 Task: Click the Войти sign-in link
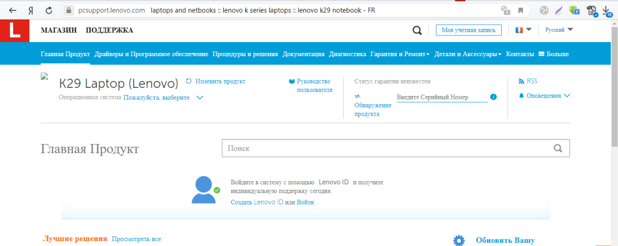pyautogui.click(x=305, y=202)
